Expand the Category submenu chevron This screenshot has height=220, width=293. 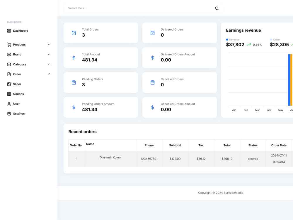point(49,64)
